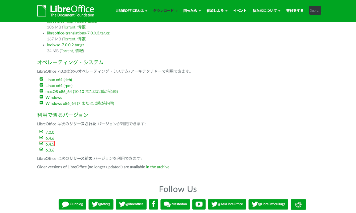Open Torrent link for the 106 MB file
The height and width of the screenshot is (213, 356).
point(69,27)
